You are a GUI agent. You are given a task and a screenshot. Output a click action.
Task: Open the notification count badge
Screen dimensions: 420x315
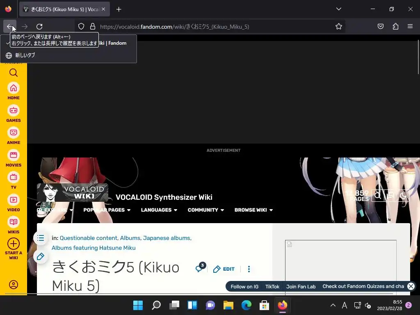pos(409,305)
